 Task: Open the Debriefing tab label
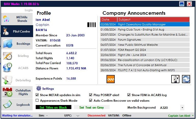pyautogui.click(x=23, y=80)
